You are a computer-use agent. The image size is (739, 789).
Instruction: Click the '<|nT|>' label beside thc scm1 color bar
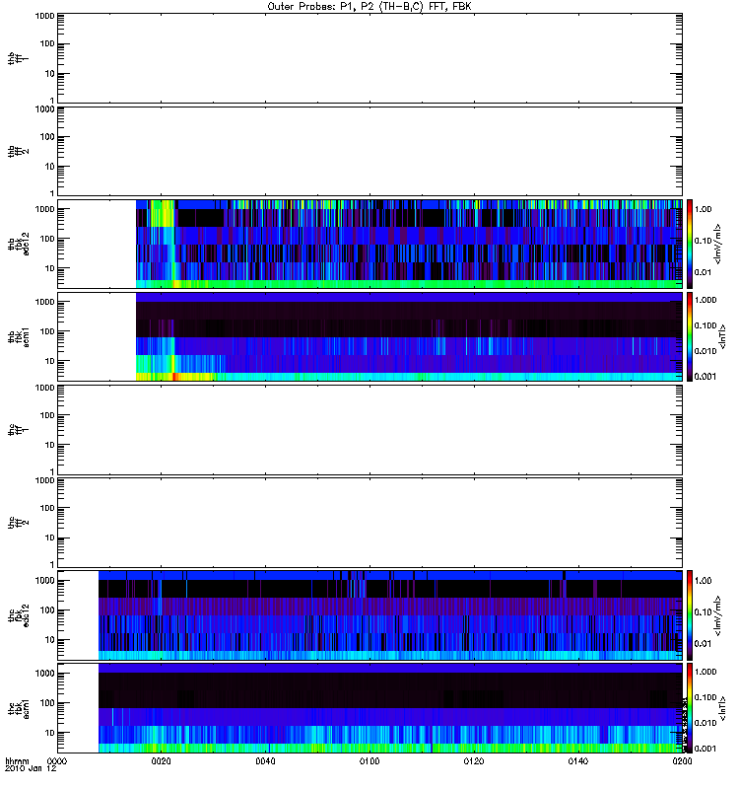pyautogui.click(x=723, y=708)
